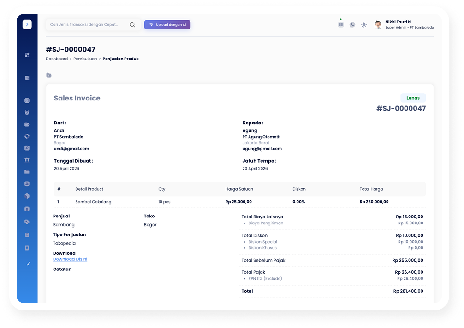Open the guide book icon in header
This screenshot has width=464, height=328.
pyautogui.click(x=341, y=24)
